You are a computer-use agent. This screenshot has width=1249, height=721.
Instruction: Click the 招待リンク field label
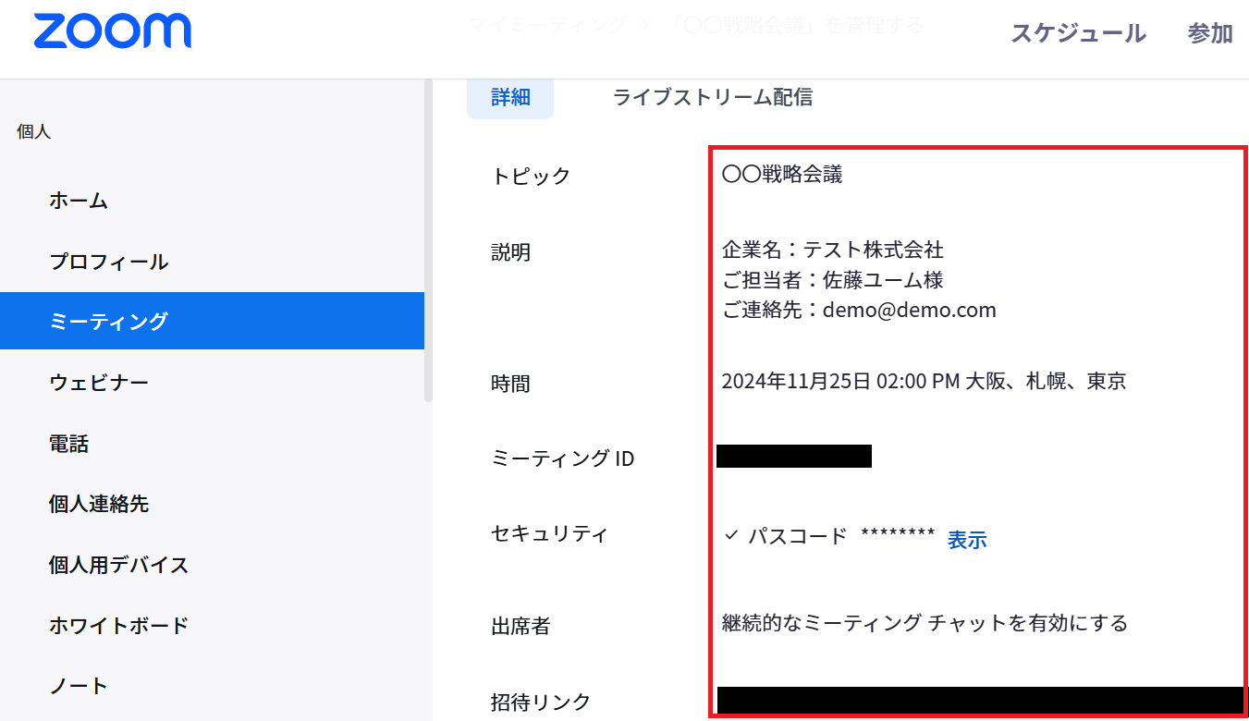541,702
